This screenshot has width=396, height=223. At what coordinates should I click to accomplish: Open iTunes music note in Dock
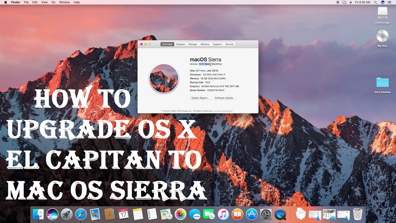pyautogui.click(x=223, y=214)
